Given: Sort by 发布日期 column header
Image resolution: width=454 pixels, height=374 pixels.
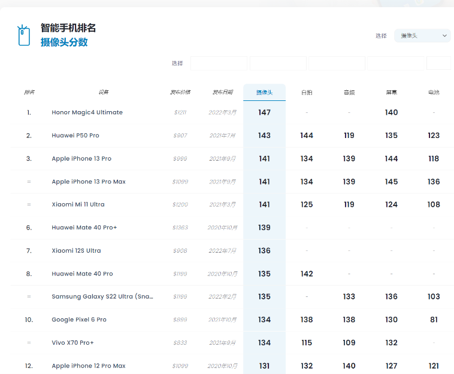Looking at the screenshot, I should (x=222, y=92).
